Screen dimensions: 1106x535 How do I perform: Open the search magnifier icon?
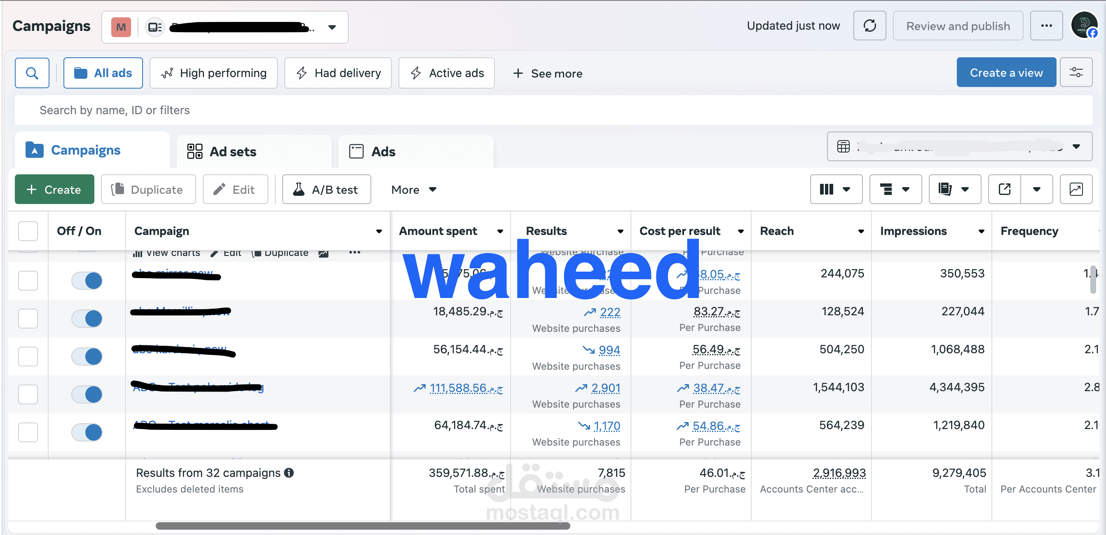click(32, 73)
